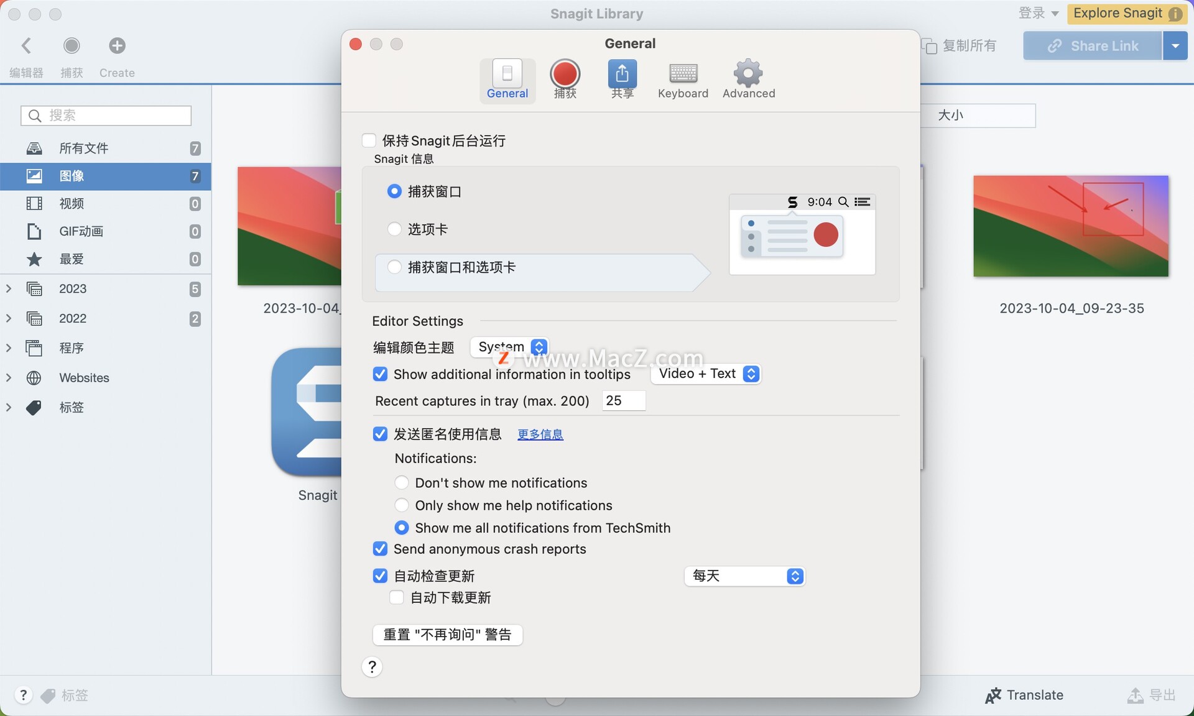The width and height of the screenshot is (1194, 716).
Task: Expand the 2023 folder
Action: (9, 288)
